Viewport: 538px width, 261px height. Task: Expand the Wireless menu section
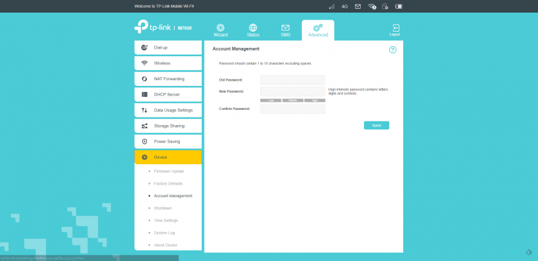coord(168,63)
